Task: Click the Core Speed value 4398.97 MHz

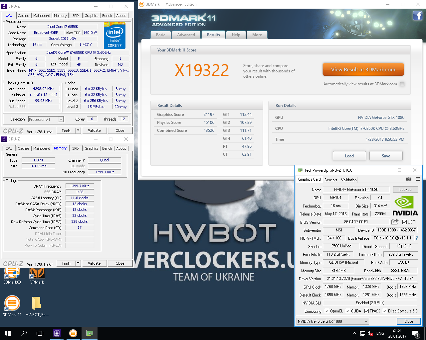Action: pos(43,89)
